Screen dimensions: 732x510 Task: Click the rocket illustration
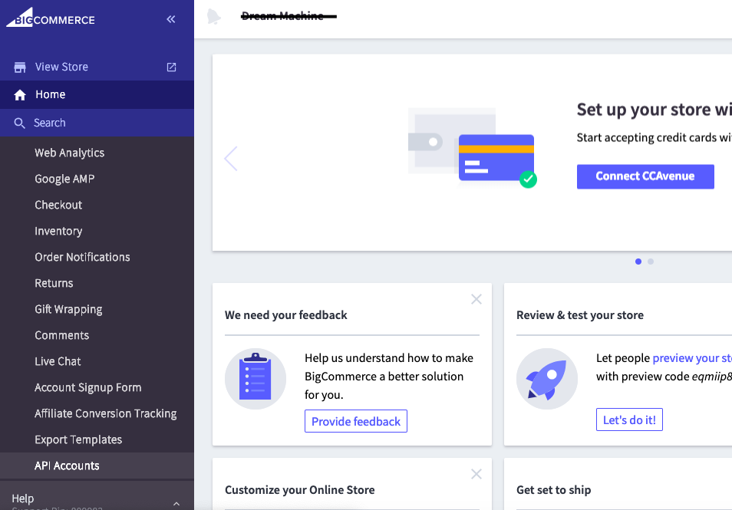546,378
